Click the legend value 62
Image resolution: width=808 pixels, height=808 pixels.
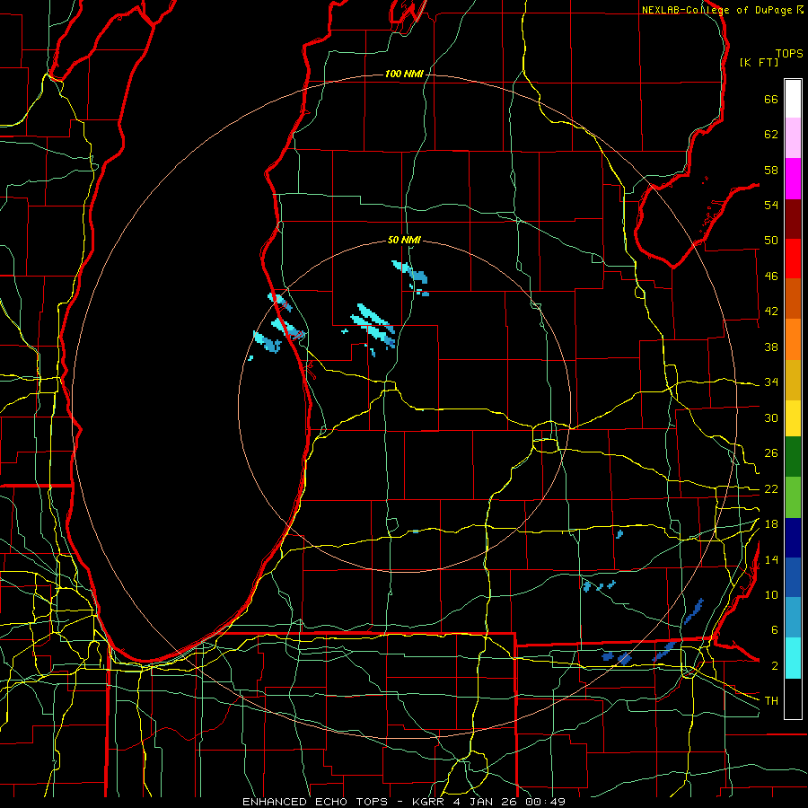point(771,135)
